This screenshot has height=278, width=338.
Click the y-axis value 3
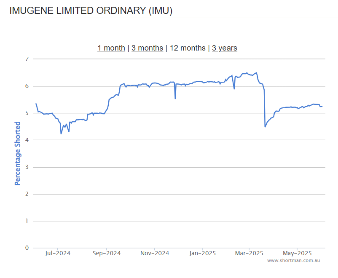(x=27, y=167)
